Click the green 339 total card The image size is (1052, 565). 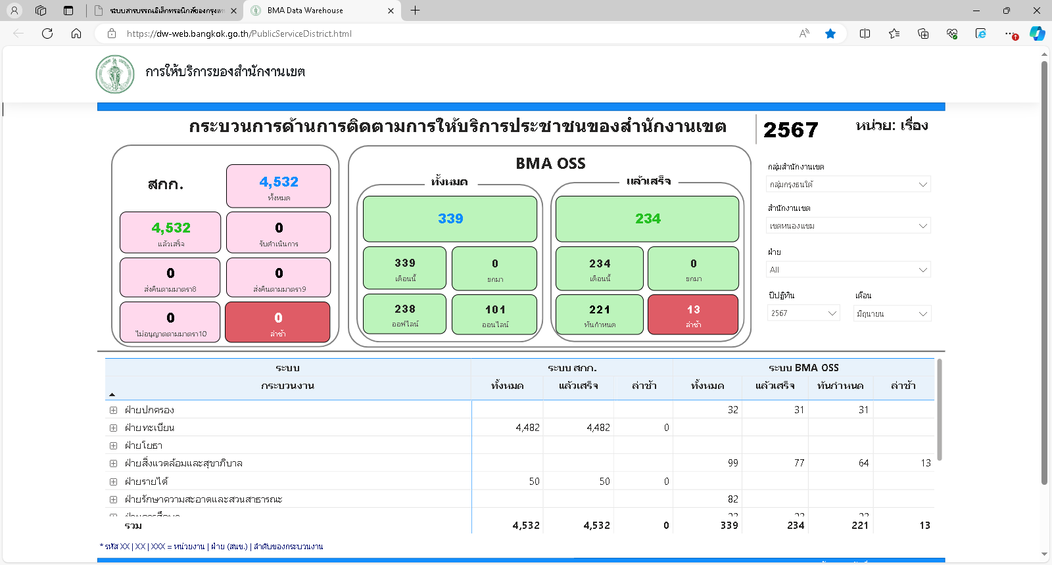tap(450, 219)
